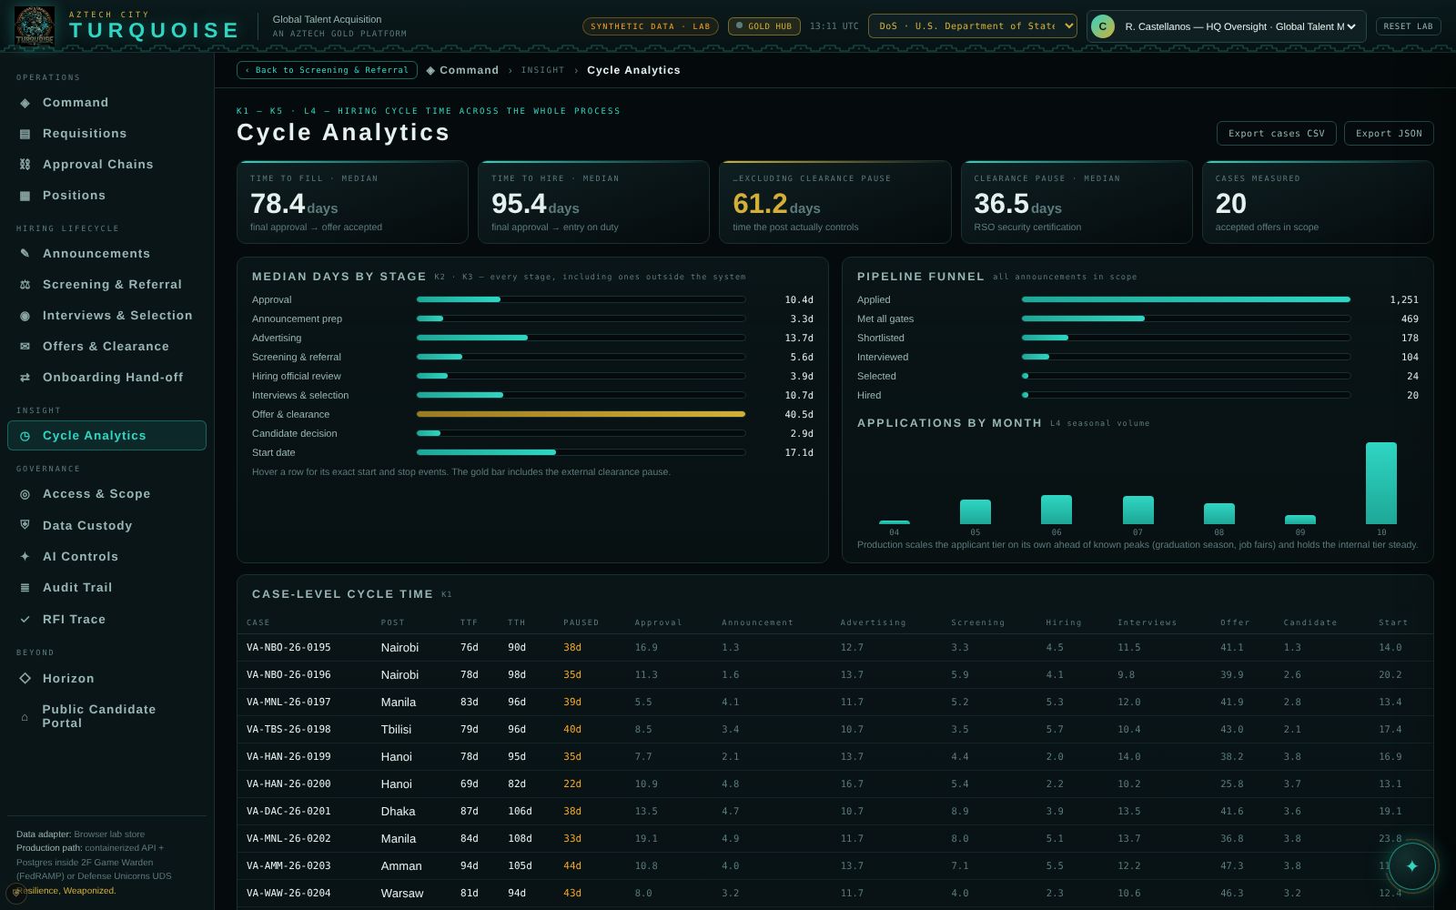The image size is (1456, 910).
Task: Click the Met all gates funnel row
Action: point(1137,318)
